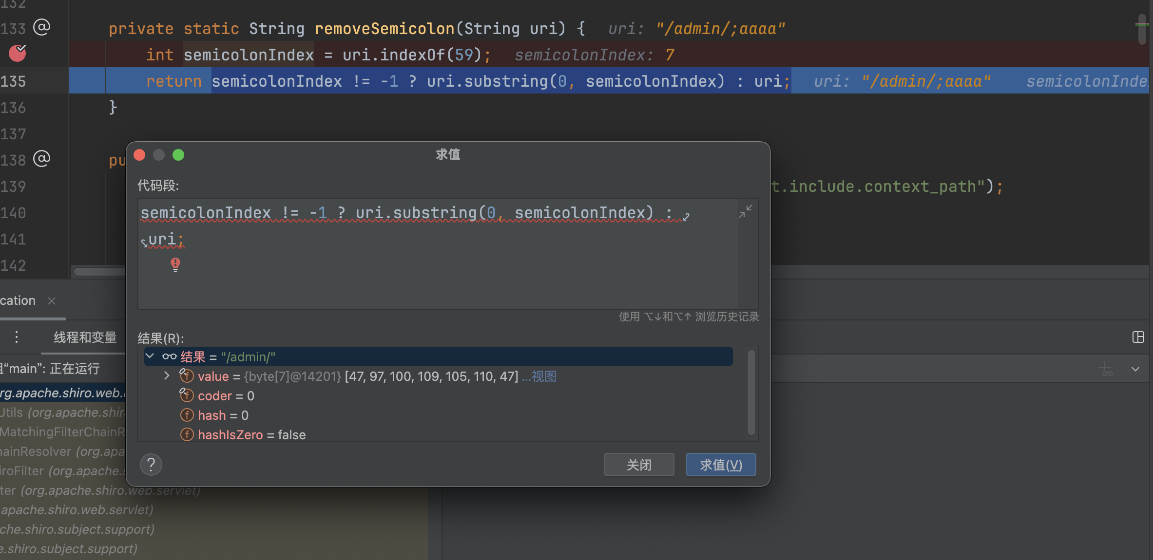Toggle the breakpoint on the semicolonIndex line
Viewport: 1153px width, 560px height.
pyautogui.click(x=18, y=54)
